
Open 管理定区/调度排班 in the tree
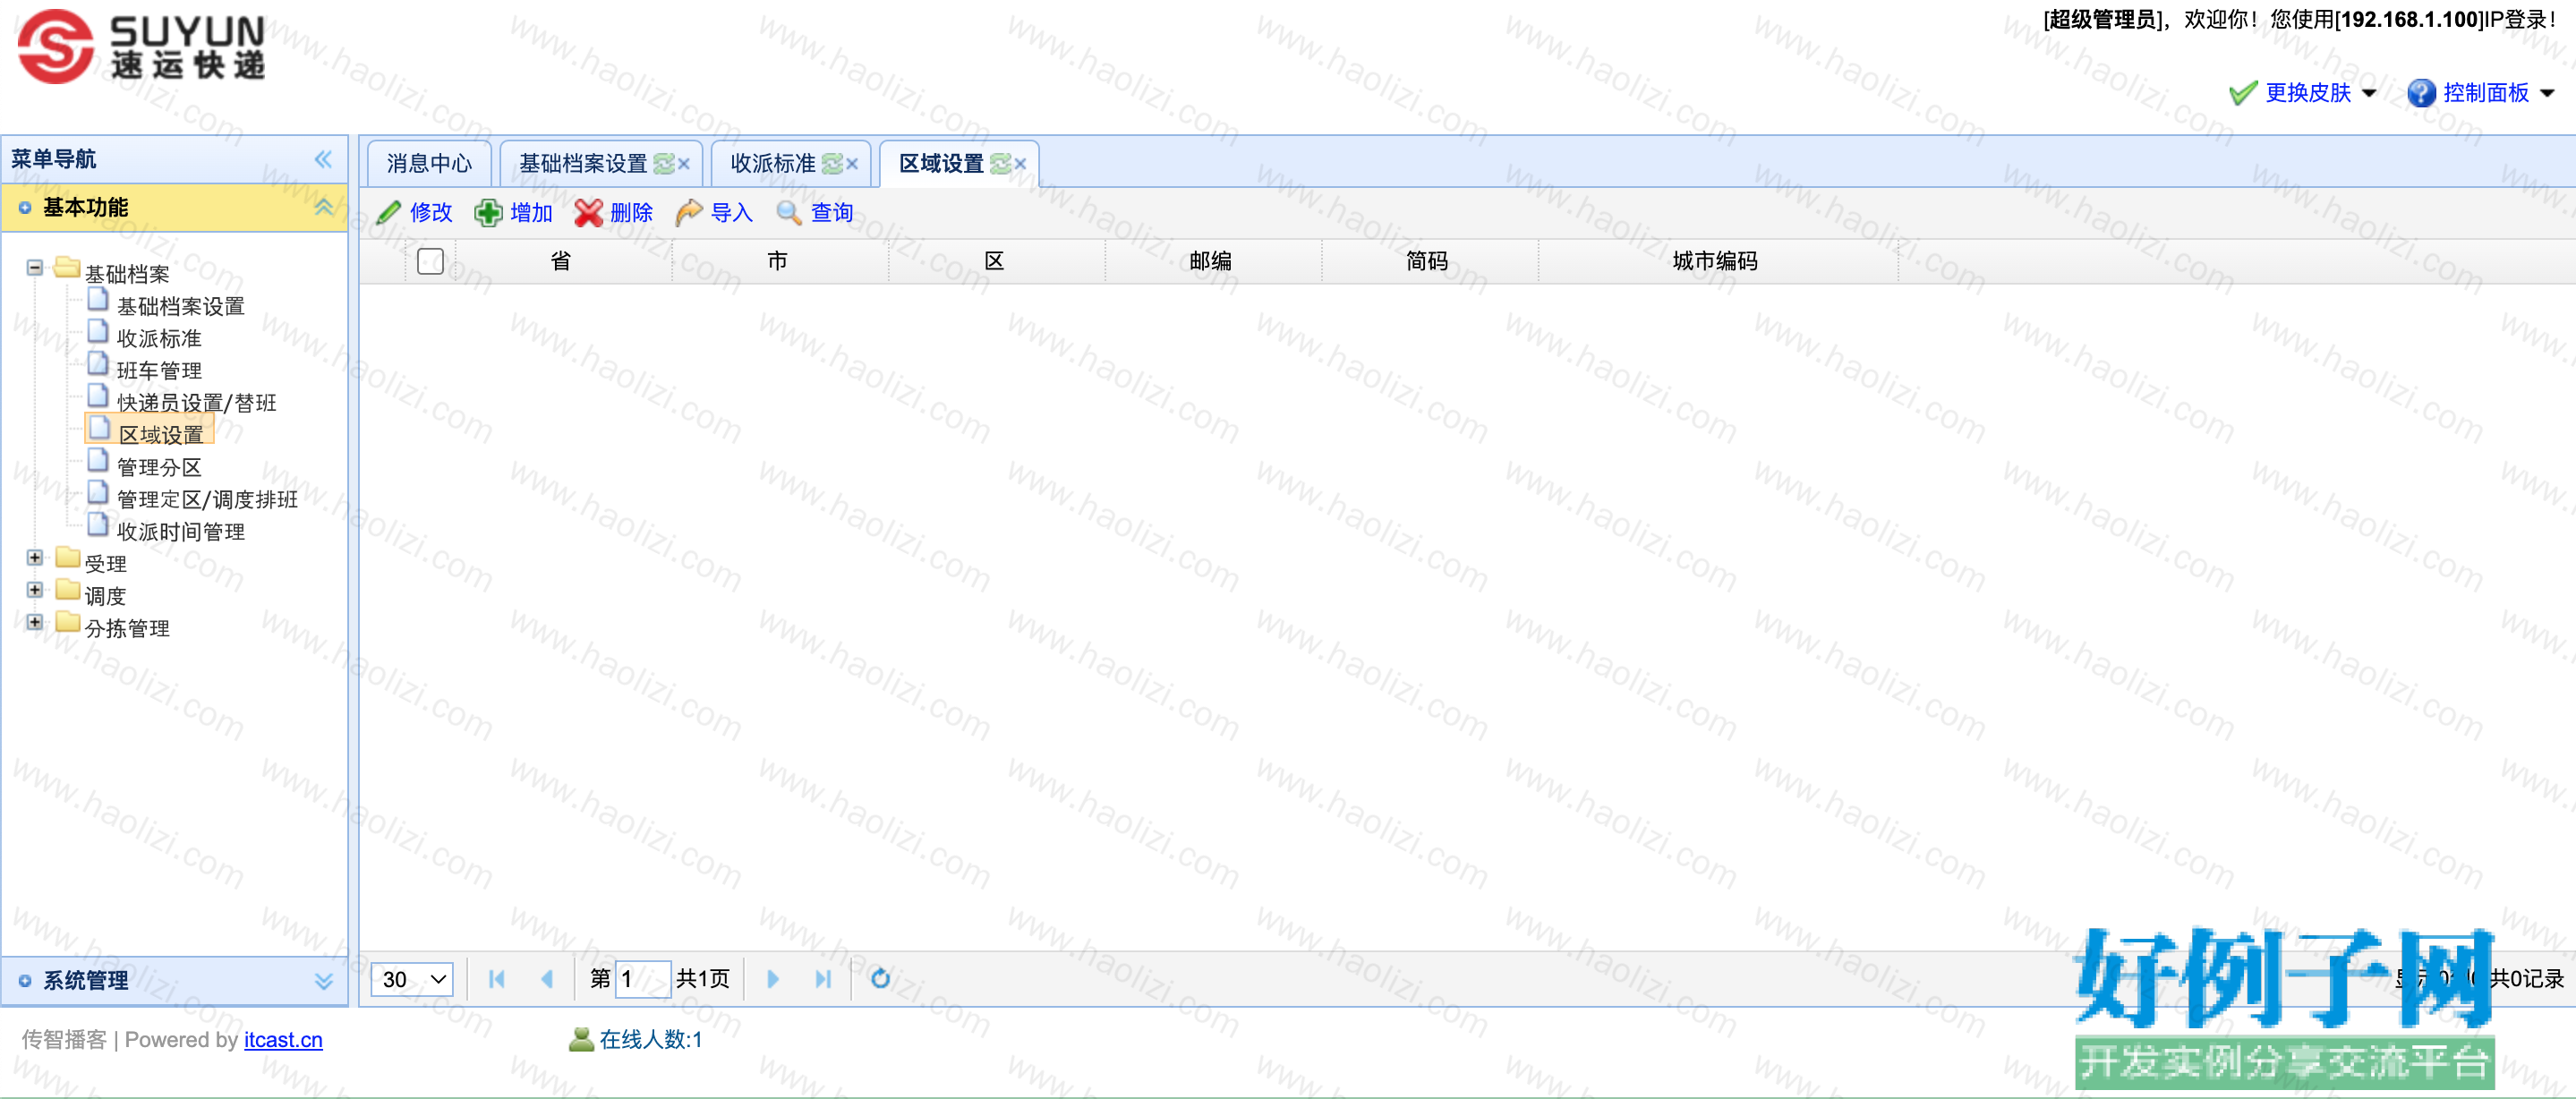(207, 500)
